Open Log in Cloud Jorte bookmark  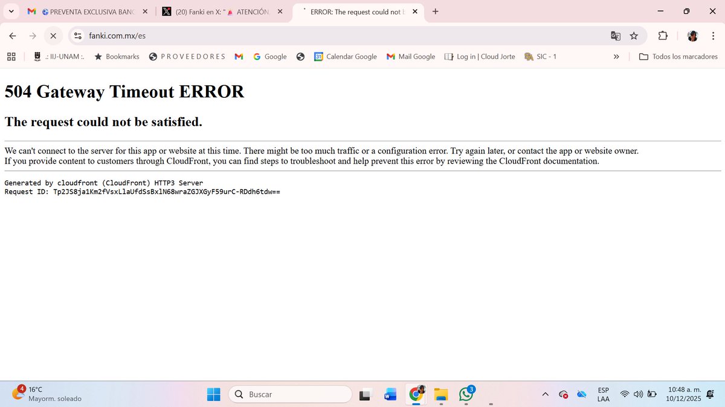(480, 57)
